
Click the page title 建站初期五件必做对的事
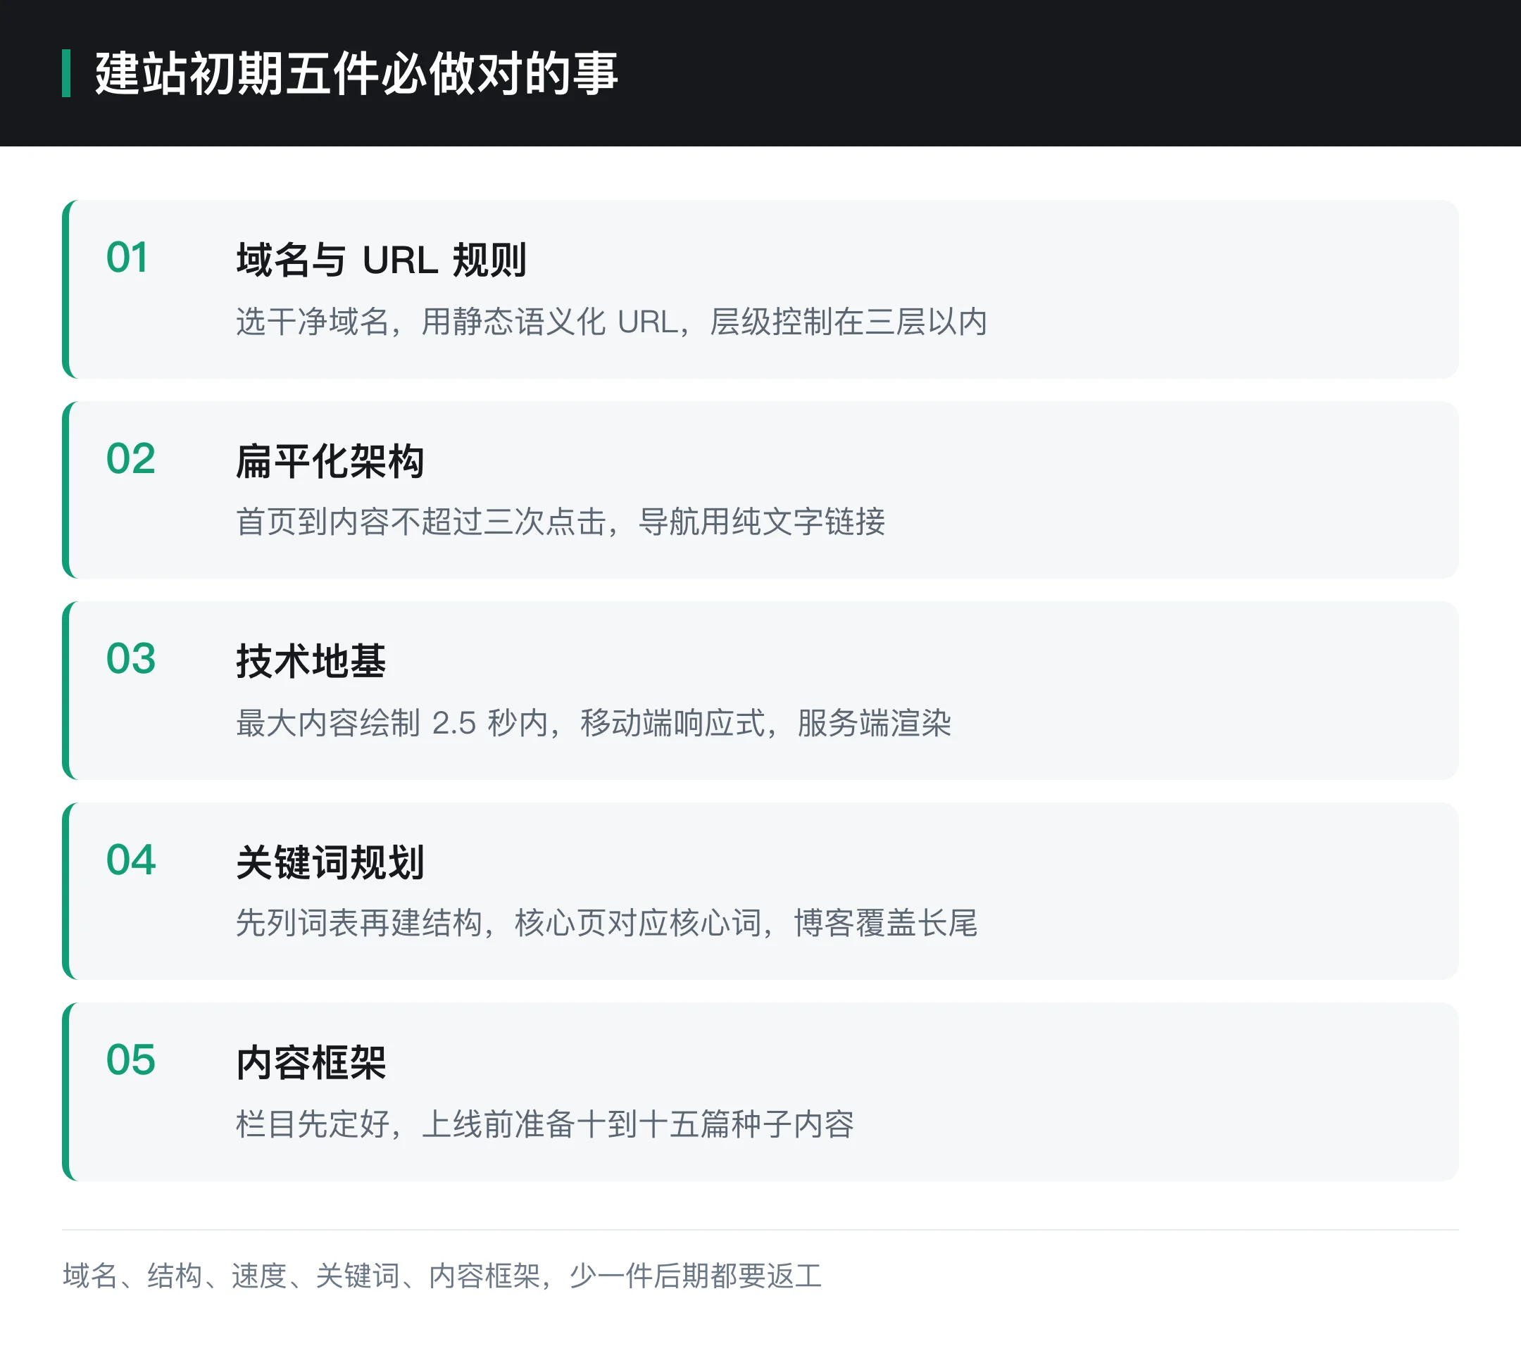coord(356,74)
